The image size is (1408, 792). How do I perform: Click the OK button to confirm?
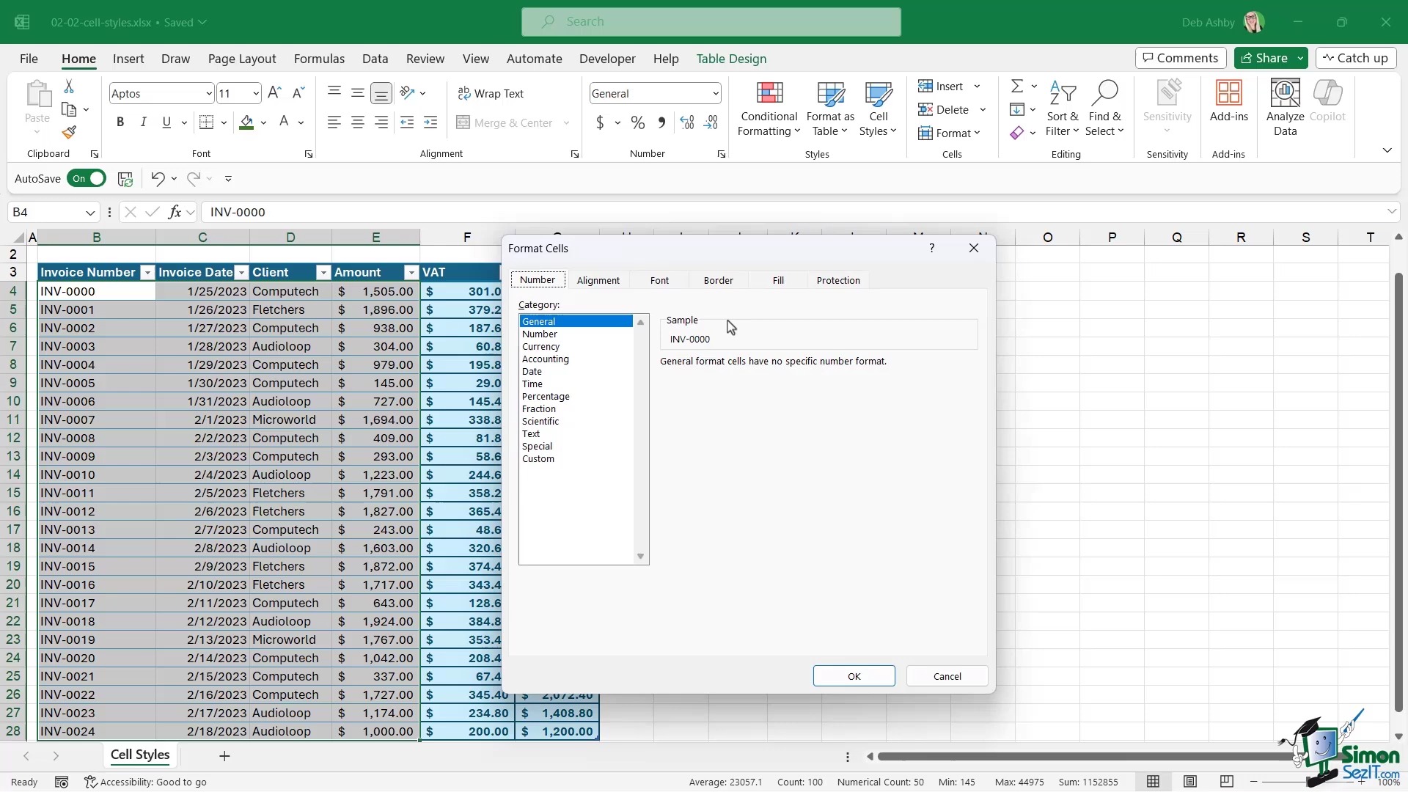coord(854,676)
